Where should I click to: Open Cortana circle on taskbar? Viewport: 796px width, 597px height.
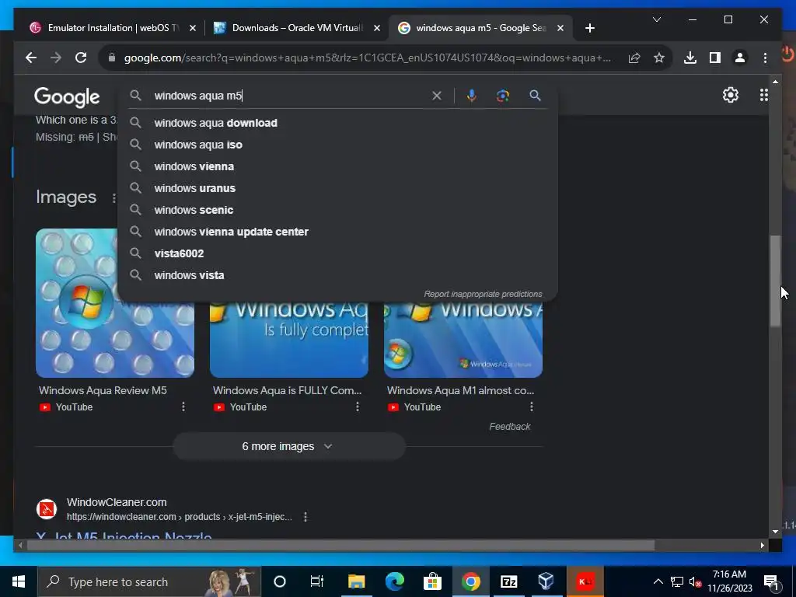[x=279, y=581]
